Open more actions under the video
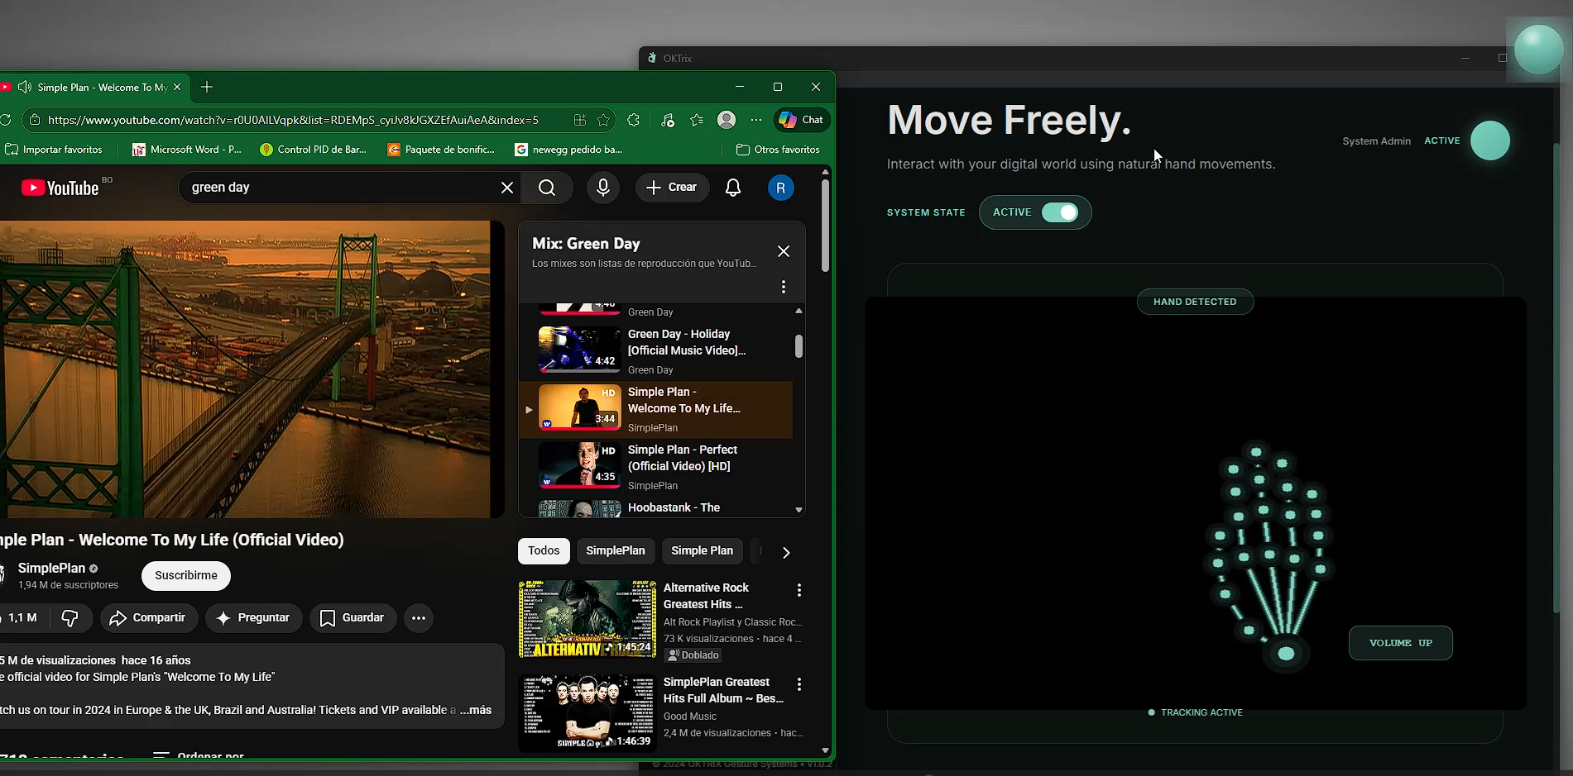The width and height of the screenshot is (1573, 776). 419,618
